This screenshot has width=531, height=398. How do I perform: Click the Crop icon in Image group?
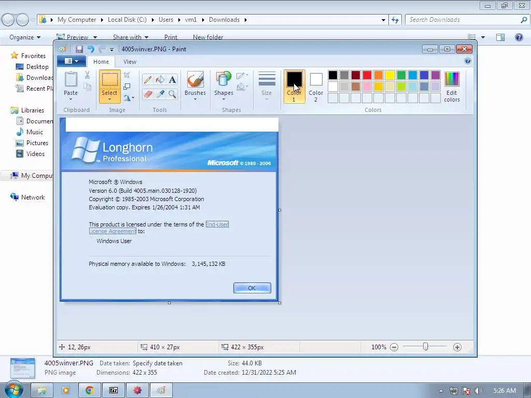click(x=127, y=75)
